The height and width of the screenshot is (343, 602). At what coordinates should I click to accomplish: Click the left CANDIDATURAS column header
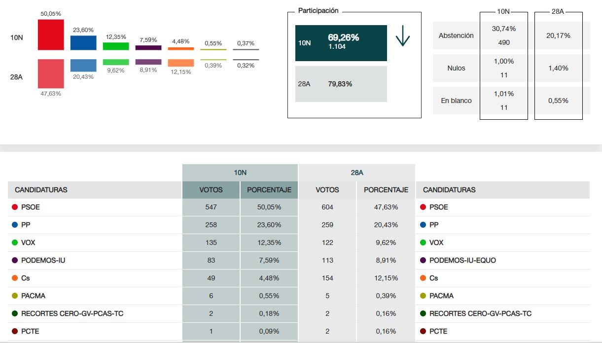[x=41, y=190]
